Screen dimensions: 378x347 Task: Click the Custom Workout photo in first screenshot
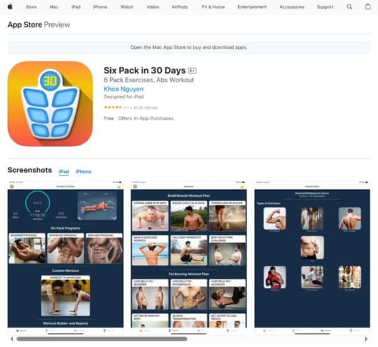[66, 295]
